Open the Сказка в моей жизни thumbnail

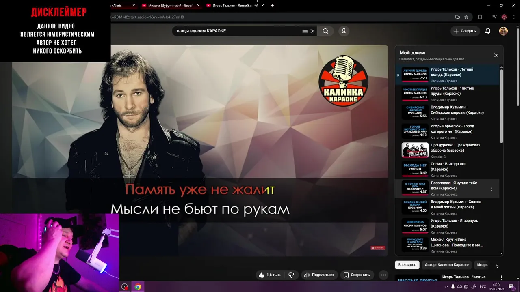click(415, 207)
